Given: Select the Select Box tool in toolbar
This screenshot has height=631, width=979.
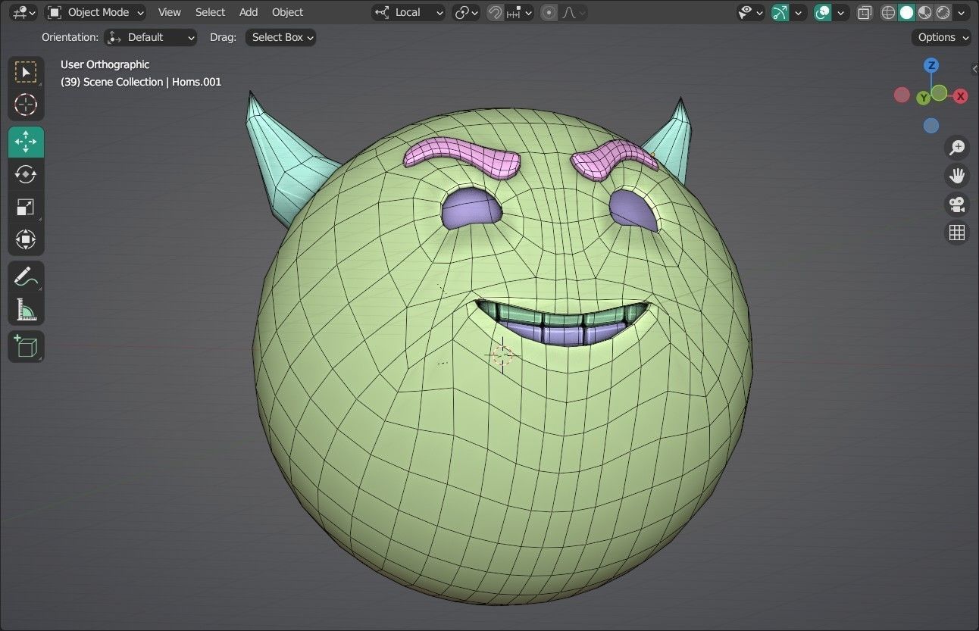Looking at the screenshot, I should pyautogui.click(x=26, y=73).
